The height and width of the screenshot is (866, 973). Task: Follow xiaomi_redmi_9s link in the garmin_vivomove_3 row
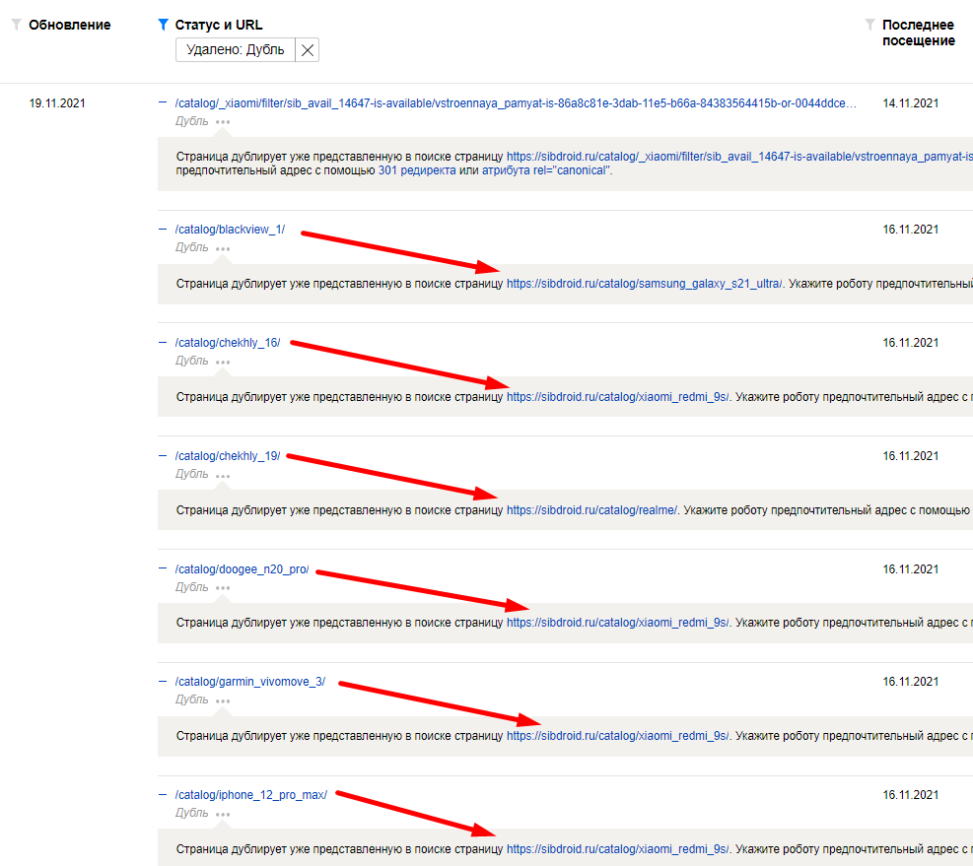tap(618, 736)
